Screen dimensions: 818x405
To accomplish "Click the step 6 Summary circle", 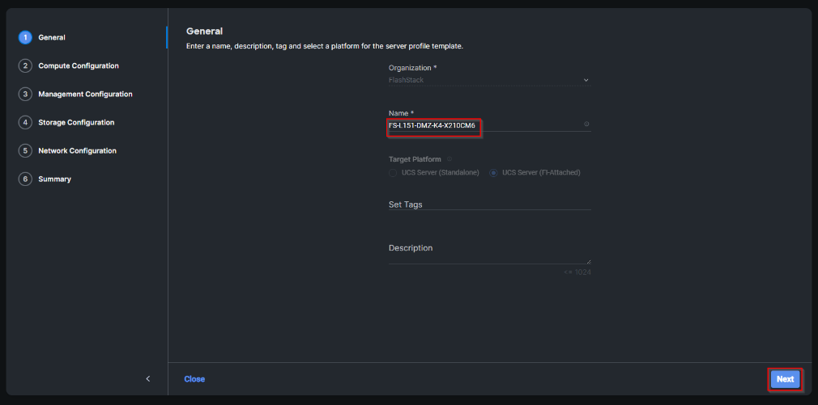I will (x=25, y=179).
